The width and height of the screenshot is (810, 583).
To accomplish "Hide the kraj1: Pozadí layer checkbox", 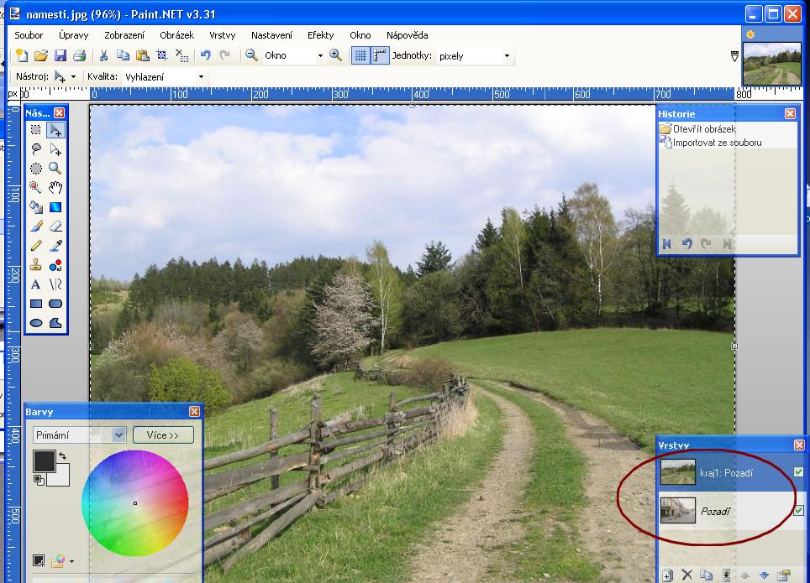I will click(798, 472).
